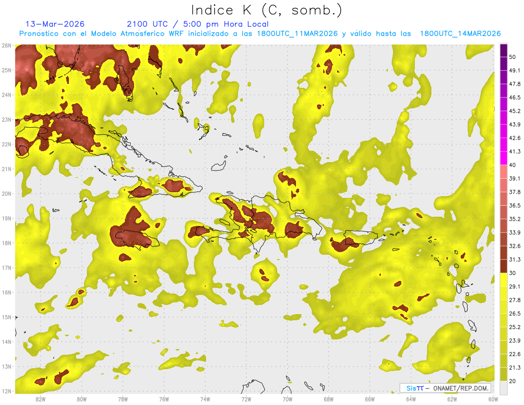524x405 pixels.
Task: Select the '74W' longitude axis label
Action: tap(205, 399)
